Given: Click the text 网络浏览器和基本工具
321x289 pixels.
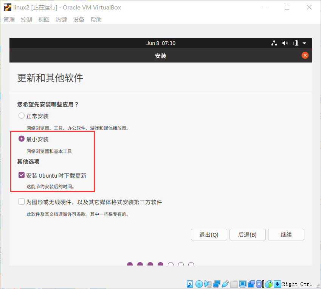Looking at the screenshot, I should click(x=49, y=152).
